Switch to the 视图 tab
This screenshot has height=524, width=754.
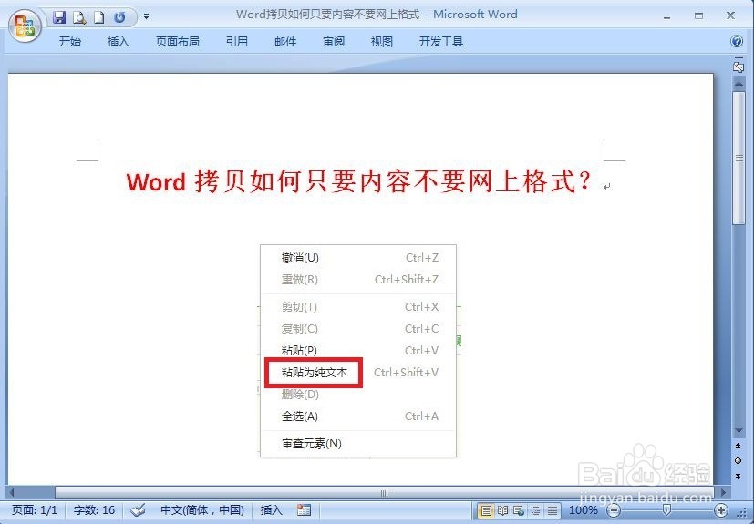coord(382,42)
